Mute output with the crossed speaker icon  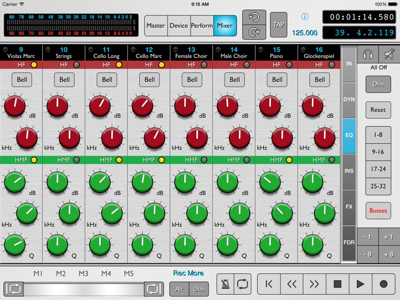coord(389,54)
